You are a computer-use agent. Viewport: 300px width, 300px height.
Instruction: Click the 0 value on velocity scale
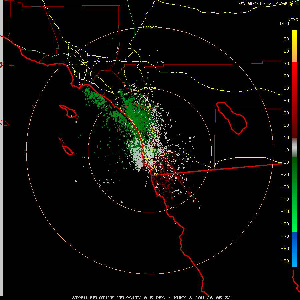click(288, 150)
